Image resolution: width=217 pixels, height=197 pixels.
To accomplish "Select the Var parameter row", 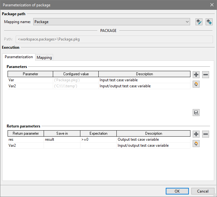I will [99, 80].
